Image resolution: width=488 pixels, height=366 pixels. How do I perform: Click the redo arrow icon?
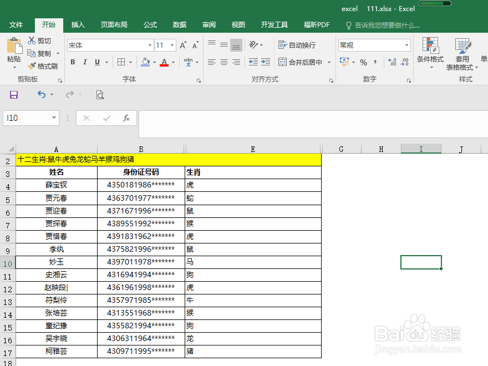70,94
